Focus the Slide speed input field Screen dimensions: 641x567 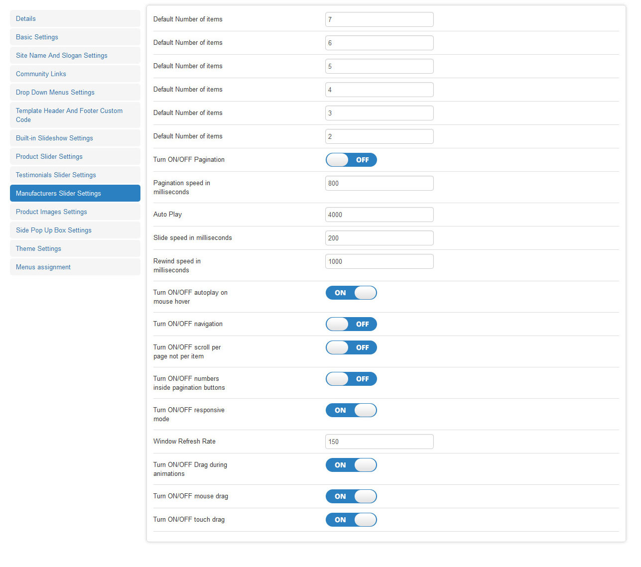(x=380, y=238)
